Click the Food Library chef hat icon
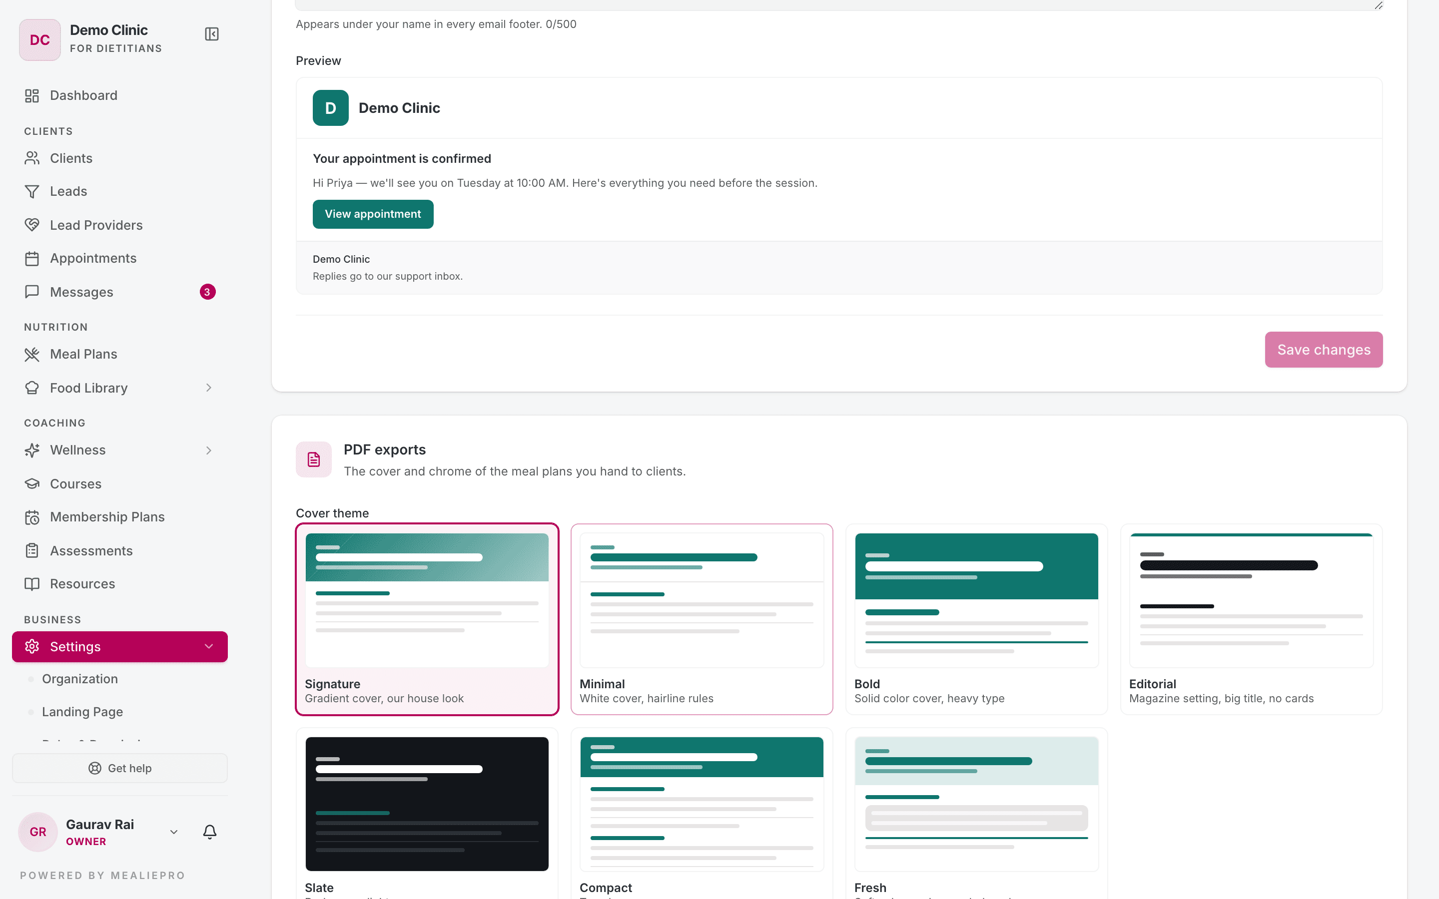1439x899 pixels. (x=32, y=388)
